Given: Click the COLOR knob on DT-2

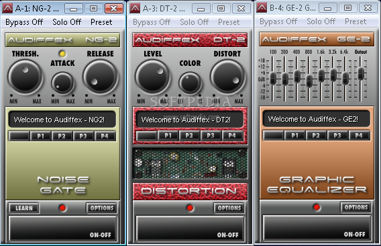Looking at the screenshot, I should pyautogui.click(x=190, y=83).
